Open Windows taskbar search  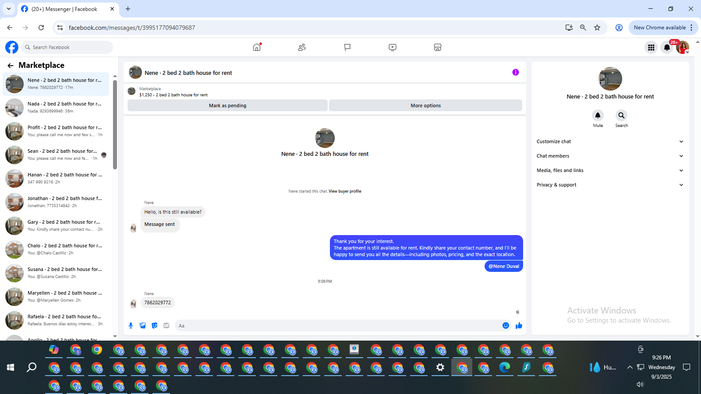(32, 367)
